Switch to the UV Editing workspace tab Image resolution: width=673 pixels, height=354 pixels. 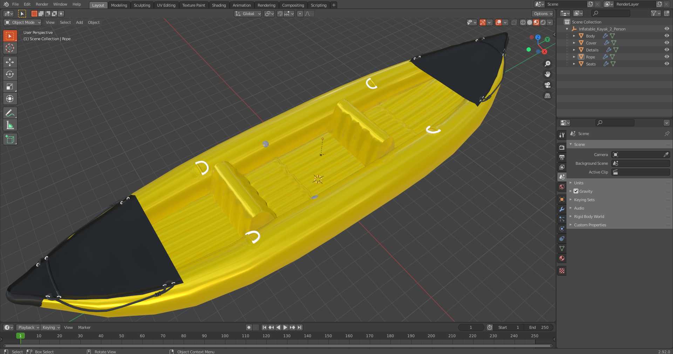pyautogui.click(x=166, y=5)
